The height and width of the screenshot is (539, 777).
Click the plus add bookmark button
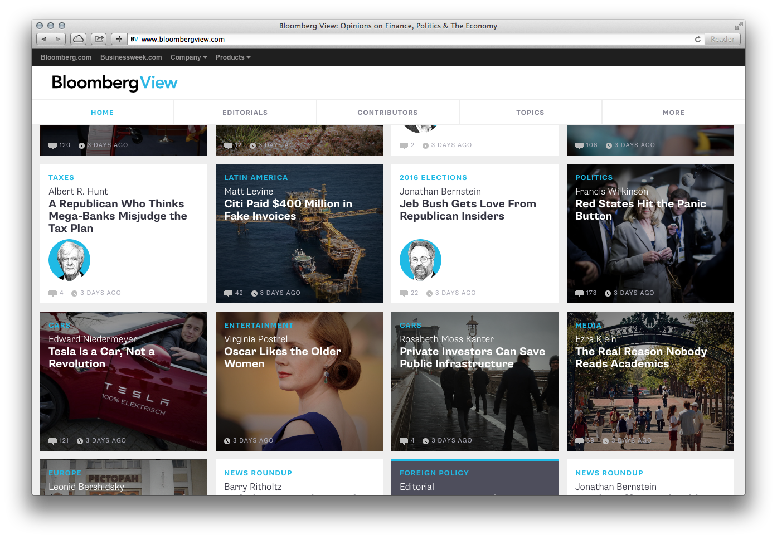pos(119,39)
